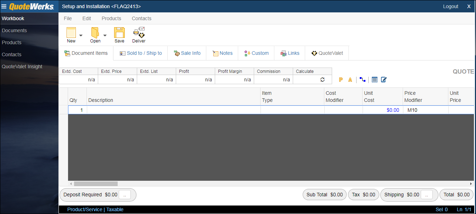476x214 pixels.
Task: Switch to the Links tab
Action: (290, 53)
